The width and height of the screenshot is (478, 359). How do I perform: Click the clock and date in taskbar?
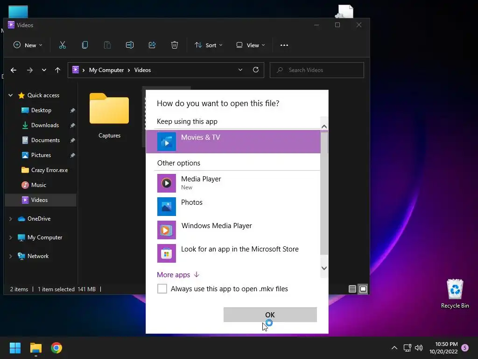pyautogui.click(x=443, y=348)
